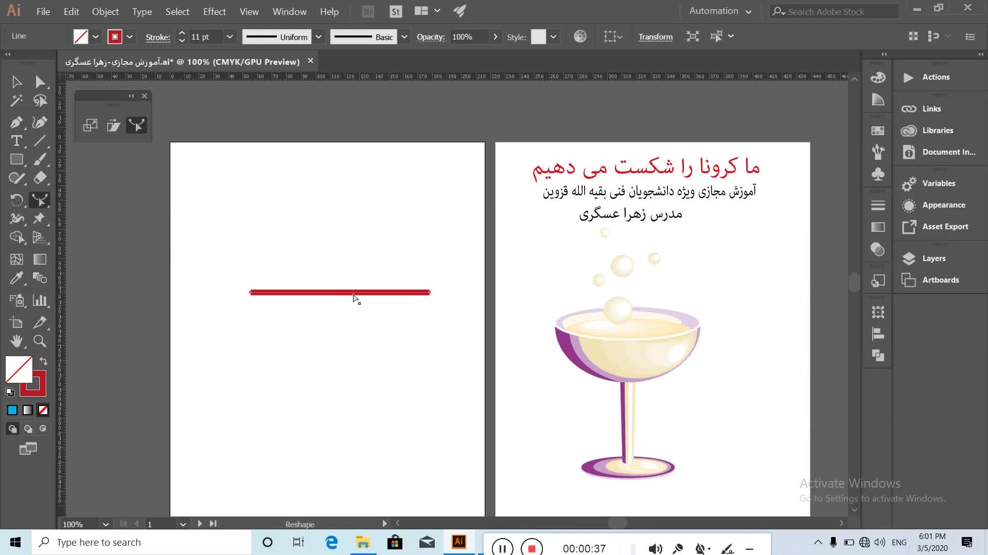Swap fill and stroke colors

coord(43,361)
